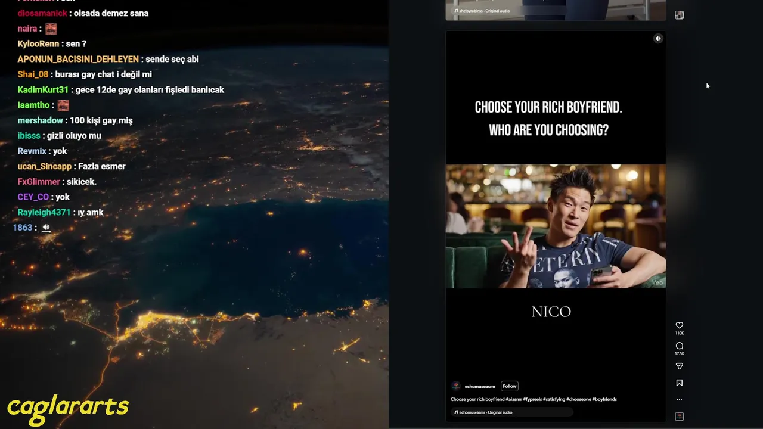The image size is (763, 429).
Task: Select chat username Iaamtho
Action: [33, 105]
